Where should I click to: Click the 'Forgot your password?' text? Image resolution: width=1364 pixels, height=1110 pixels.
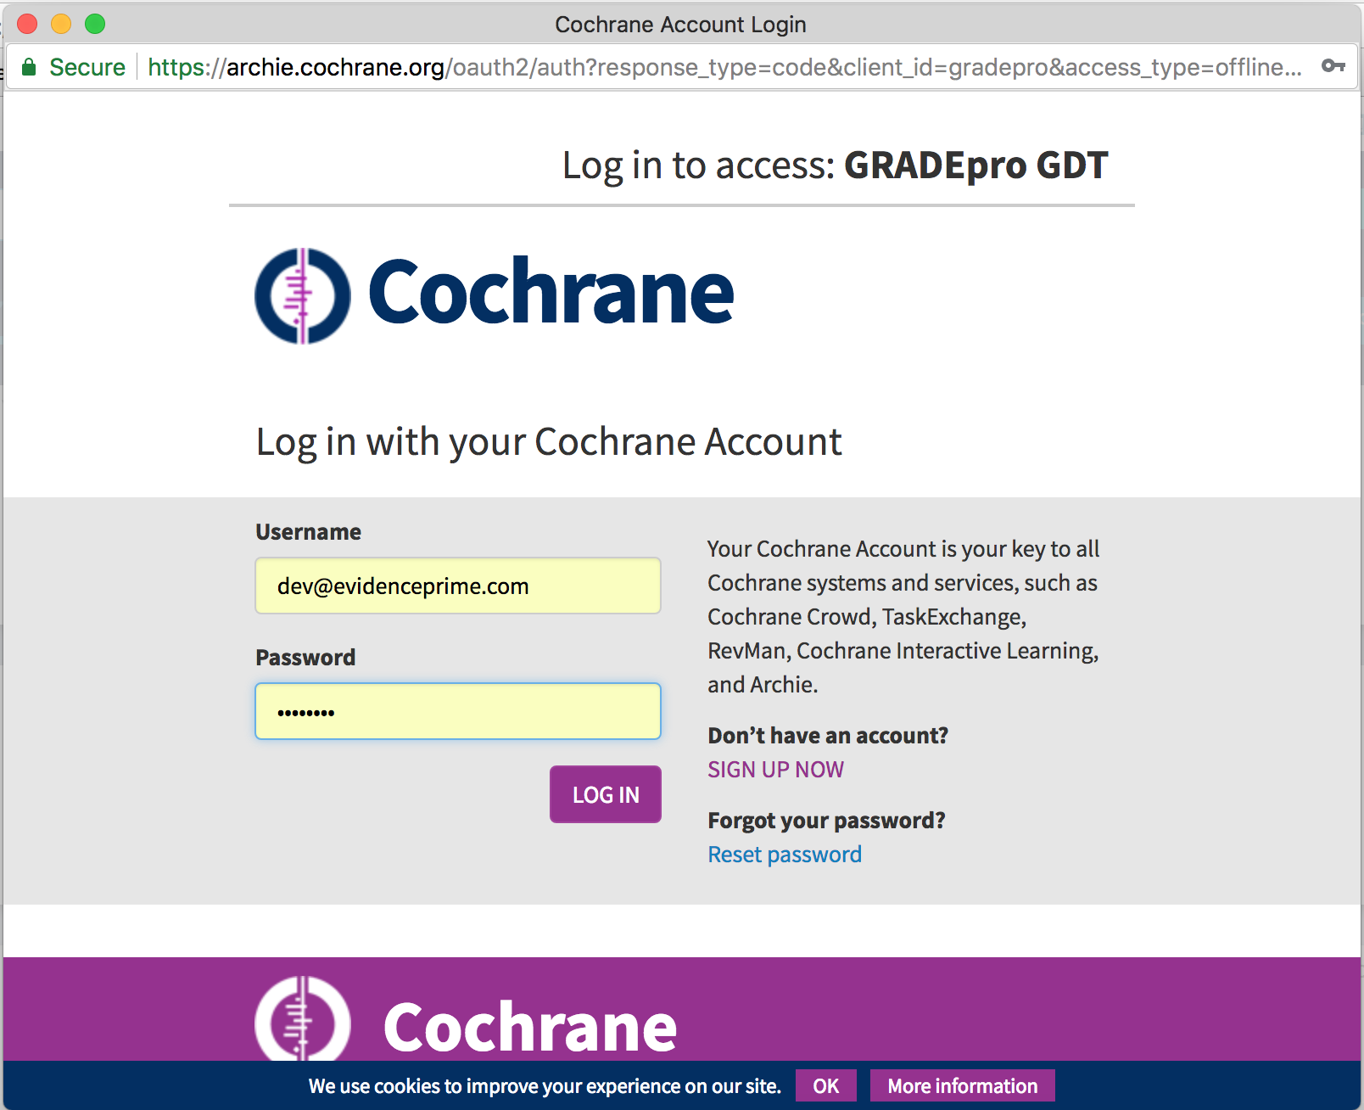(x=826, y=820)
